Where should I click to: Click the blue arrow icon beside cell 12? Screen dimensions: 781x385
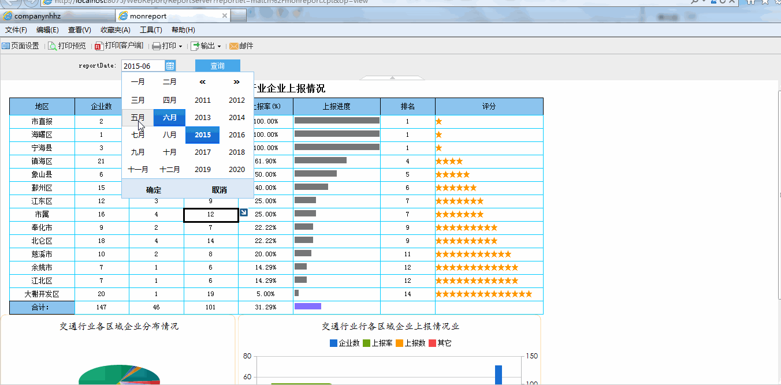point(244,213)
